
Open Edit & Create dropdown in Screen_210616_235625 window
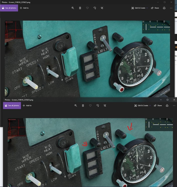[x=142, y=105]
